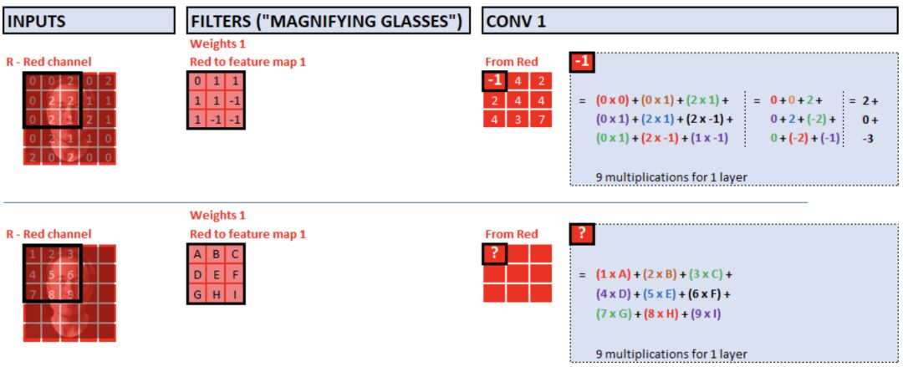Click filter cell I in the bottom weights grid

[x=236, y=293]
